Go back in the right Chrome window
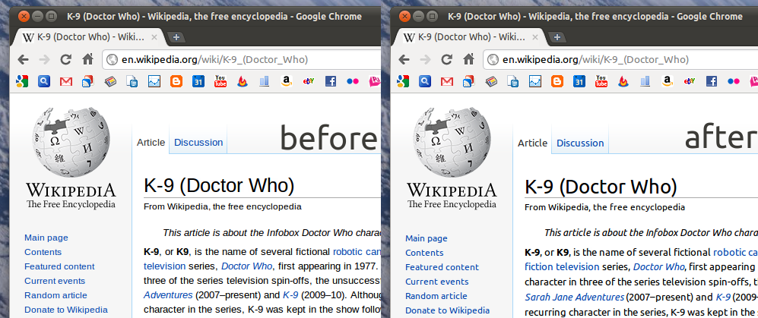Viewport: 758px width, 318px height. pos(404,60)
